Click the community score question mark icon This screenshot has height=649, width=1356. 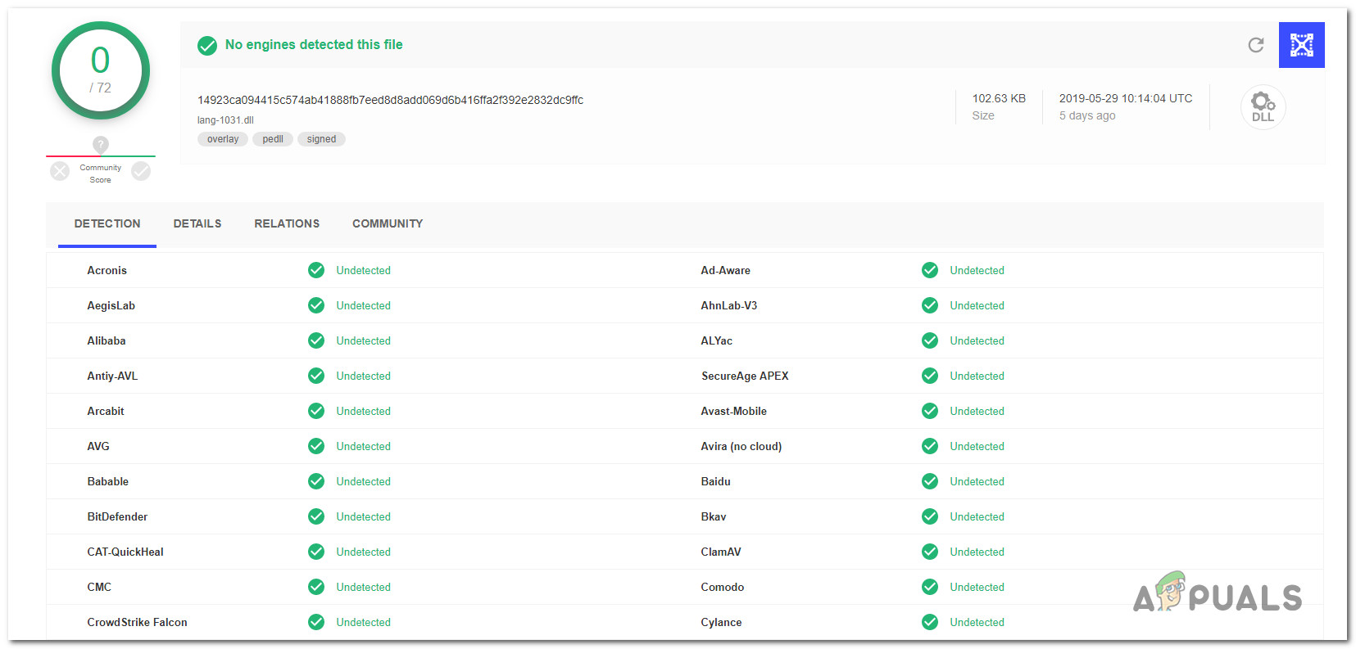(x=101, y=145)
